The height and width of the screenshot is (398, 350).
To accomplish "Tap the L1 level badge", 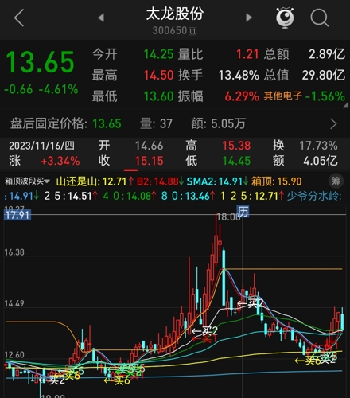I will click(192, 31).
